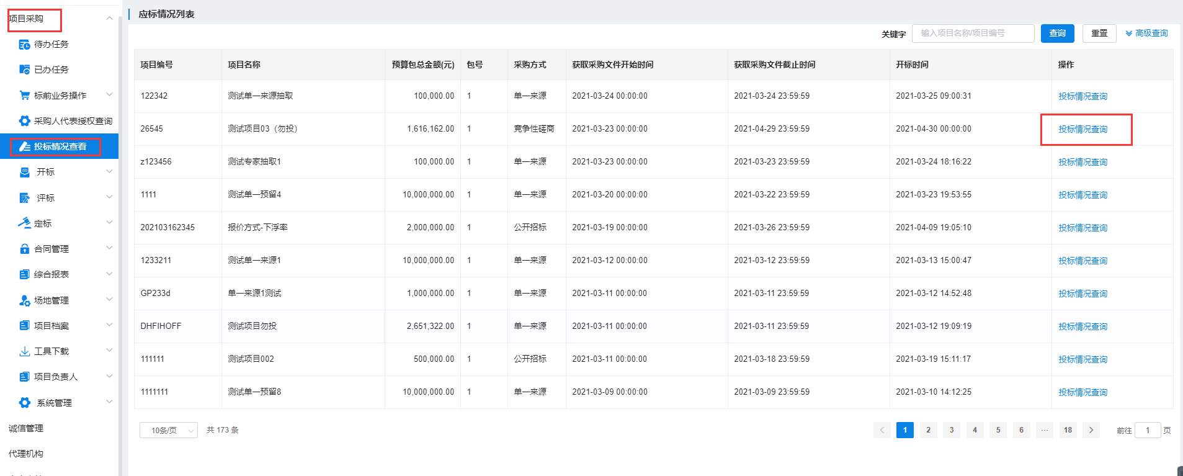The image size is (1183, 476).
Task: Click the 系统管理 gear icon
Action: tap(24, 403)
